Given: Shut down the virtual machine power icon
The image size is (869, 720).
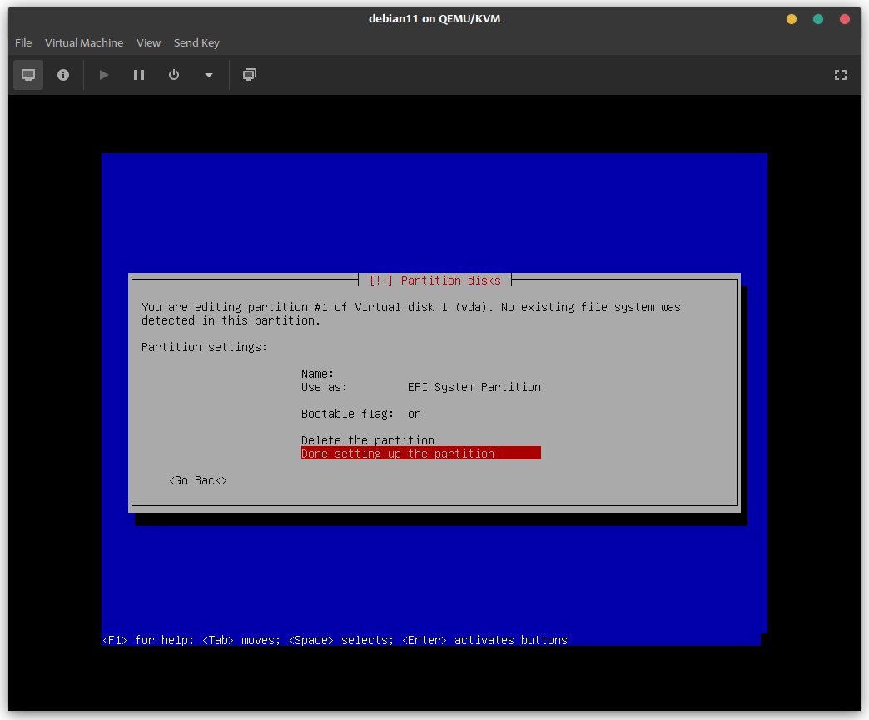Looking at the screenshot, I should [x=174, y=75].
